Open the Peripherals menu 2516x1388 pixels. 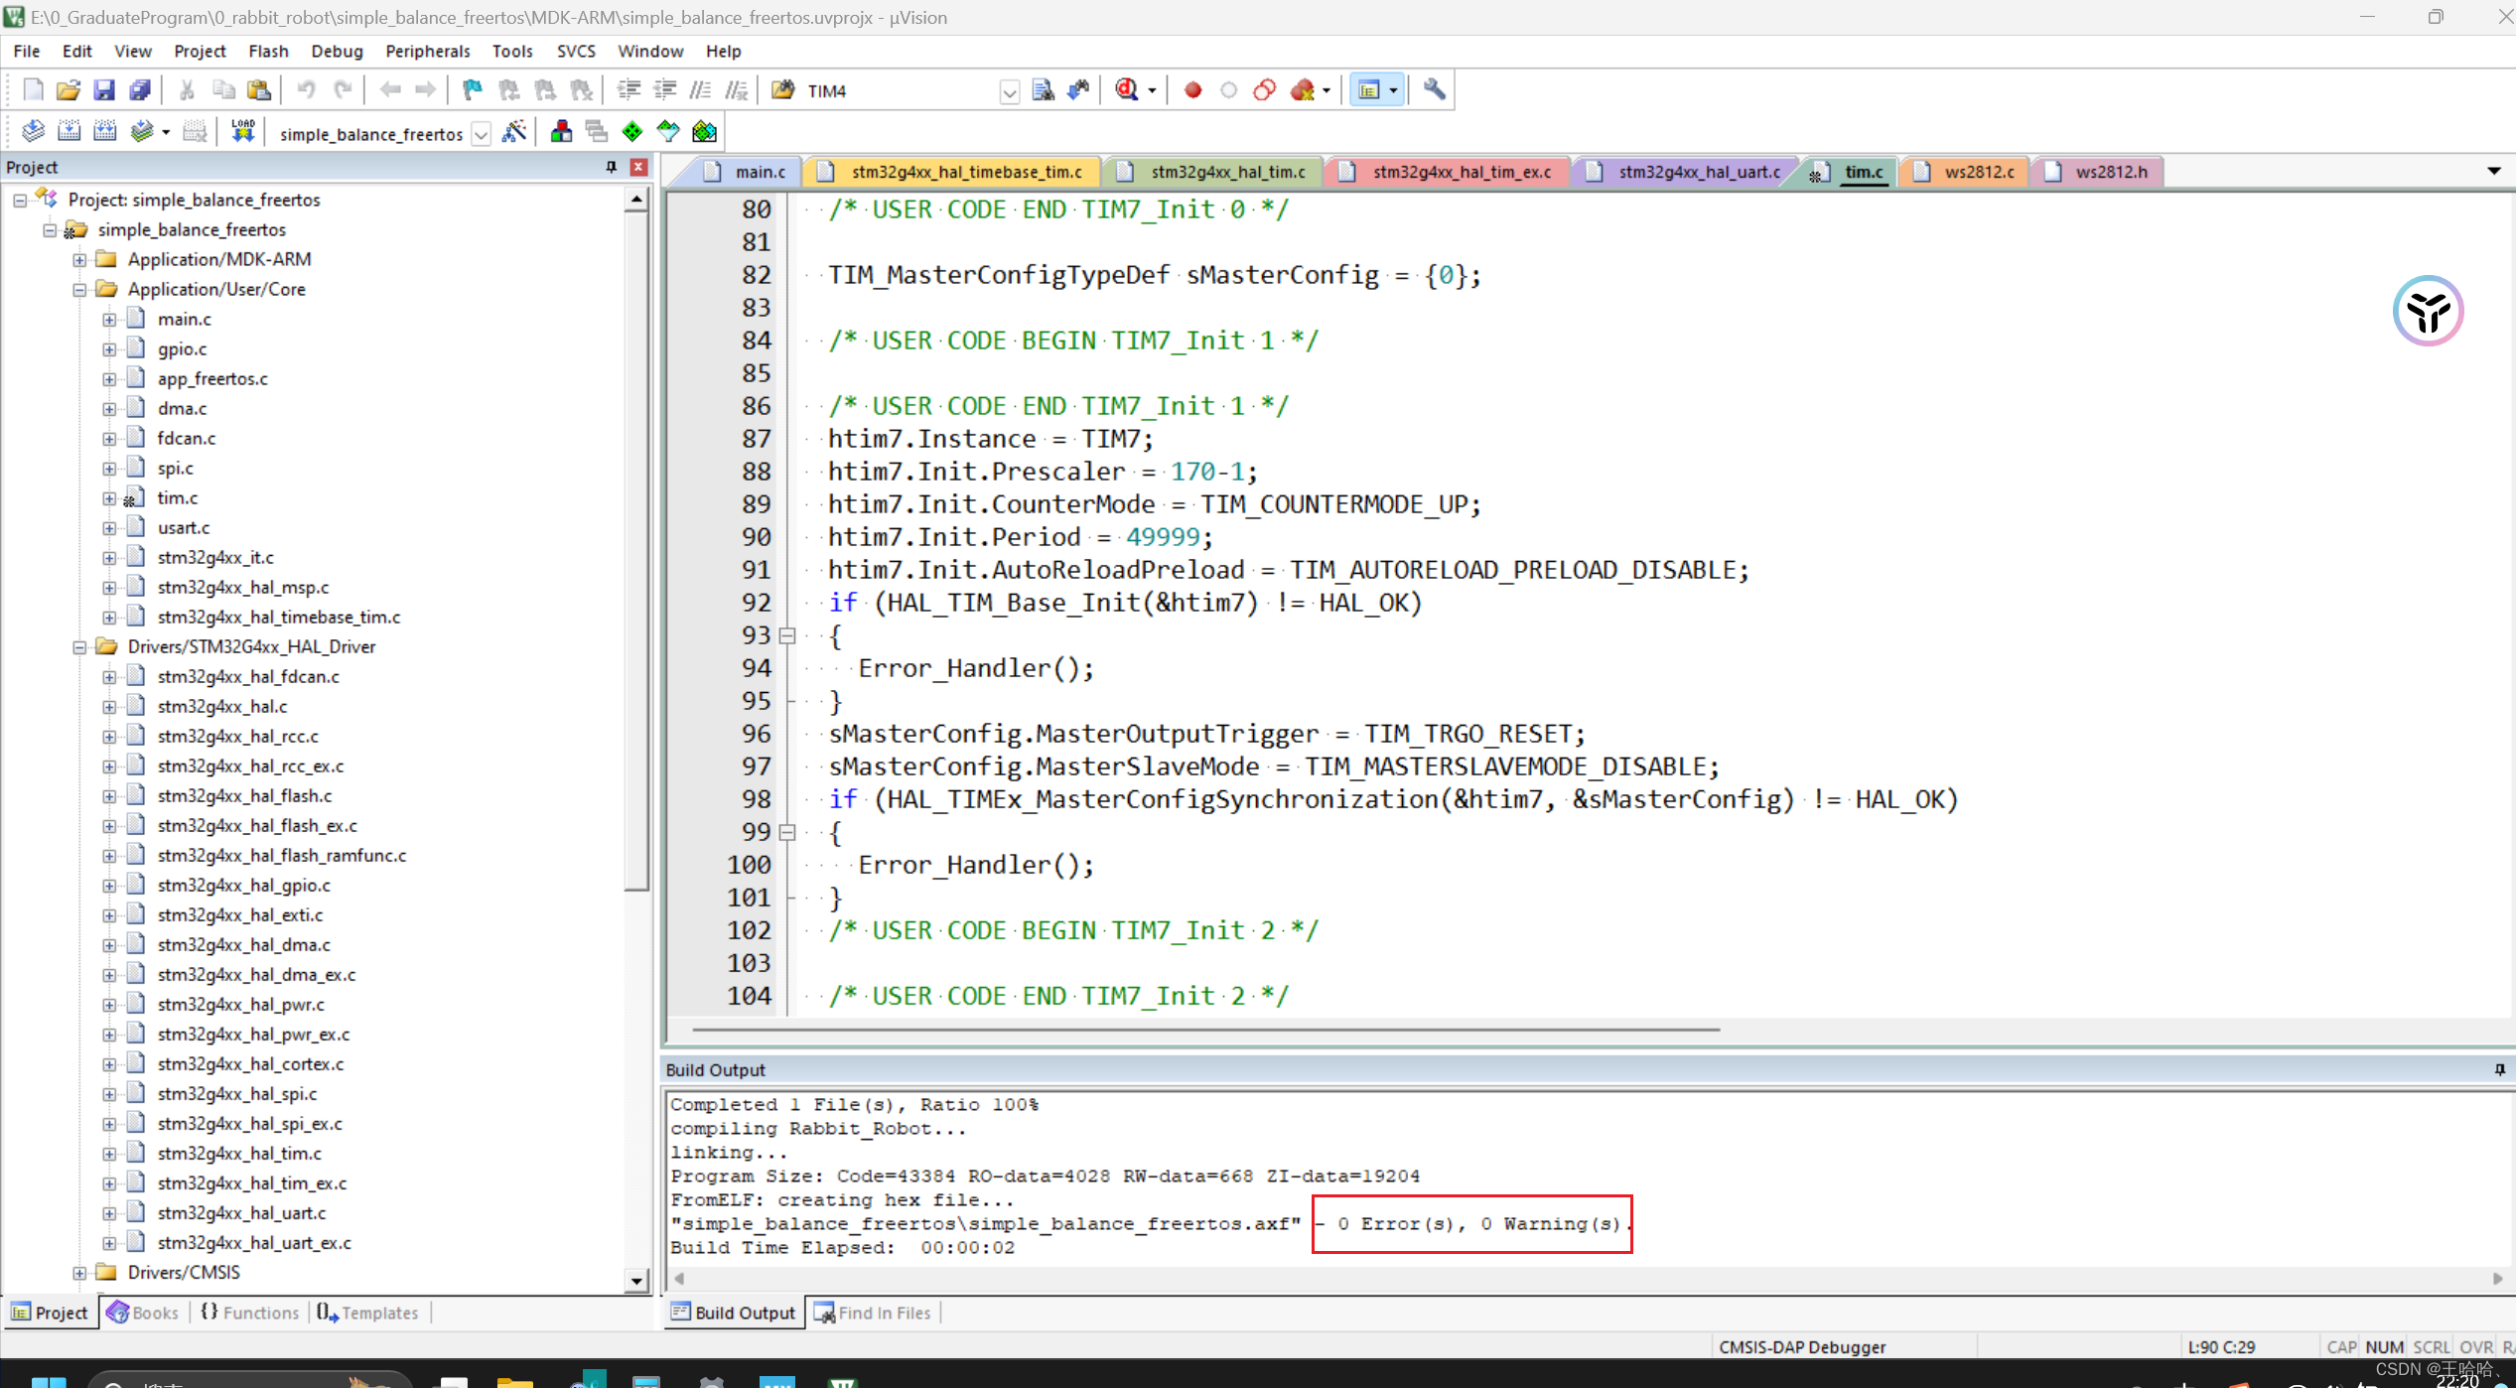pos(427,51)
